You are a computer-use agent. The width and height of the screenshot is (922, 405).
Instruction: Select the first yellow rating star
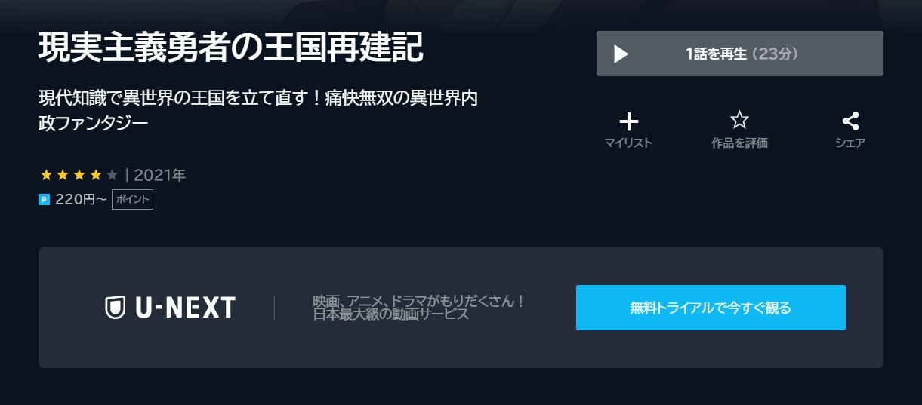pyautogui.click(x=46, y=176)
